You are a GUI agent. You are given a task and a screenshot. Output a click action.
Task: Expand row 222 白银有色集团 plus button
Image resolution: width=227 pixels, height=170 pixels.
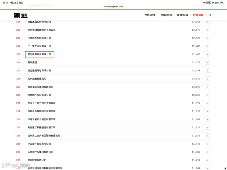tap(208, 111)
